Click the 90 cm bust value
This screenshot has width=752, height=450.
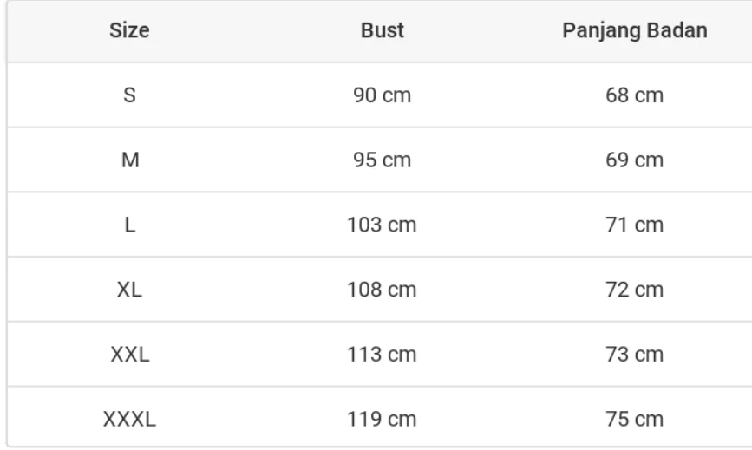(382, 95)
